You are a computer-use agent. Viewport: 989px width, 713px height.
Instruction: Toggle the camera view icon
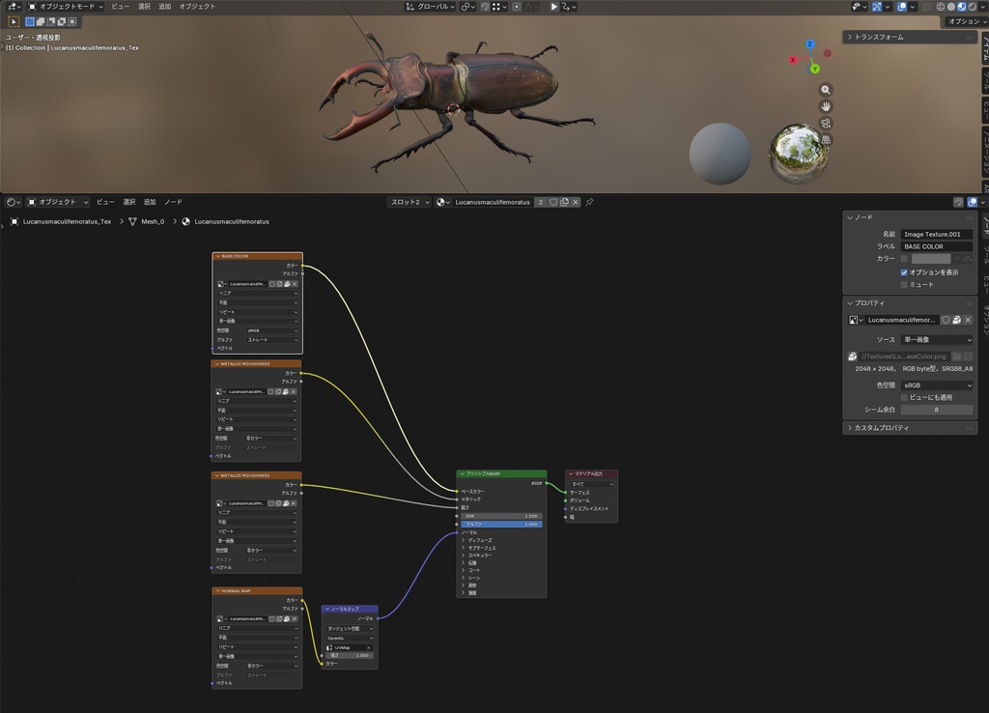[826, 123]
